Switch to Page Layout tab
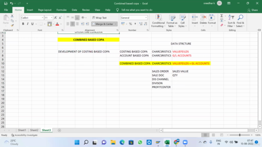 [45, 10]
